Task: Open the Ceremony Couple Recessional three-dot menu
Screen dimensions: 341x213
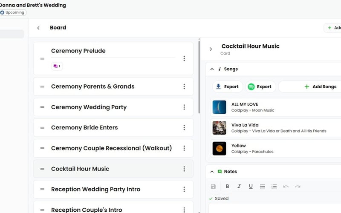Action: pyautogui.click(x=184, y=148)
